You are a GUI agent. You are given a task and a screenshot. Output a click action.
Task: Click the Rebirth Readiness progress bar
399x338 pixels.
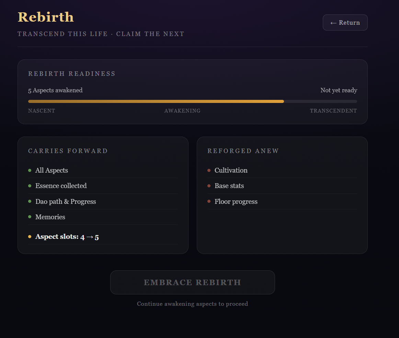click(x=192, y=101)
